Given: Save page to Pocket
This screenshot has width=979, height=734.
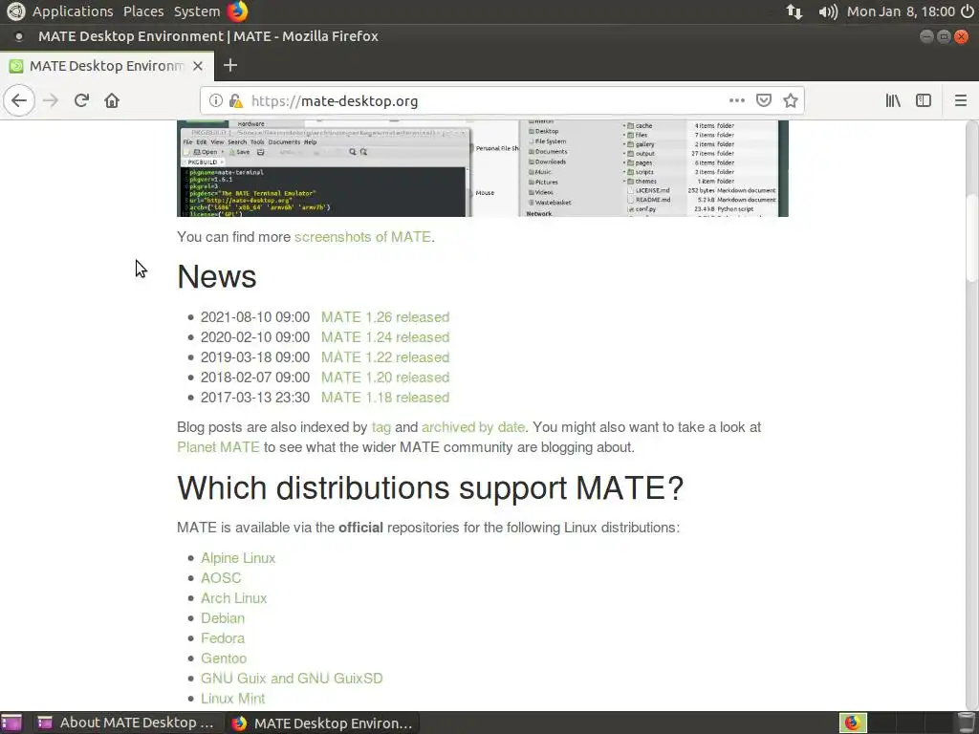Looking at the screenshot, I should [x=764, y=100].
